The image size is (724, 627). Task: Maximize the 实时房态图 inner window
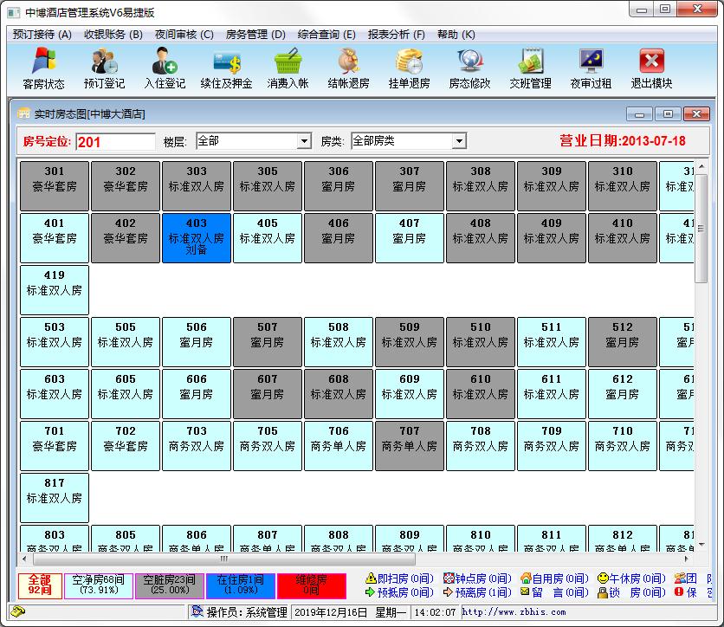(x=668, y=113)
